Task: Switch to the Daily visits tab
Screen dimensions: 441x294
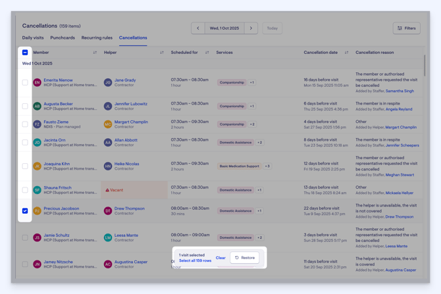Action: (x=33, y=38)
